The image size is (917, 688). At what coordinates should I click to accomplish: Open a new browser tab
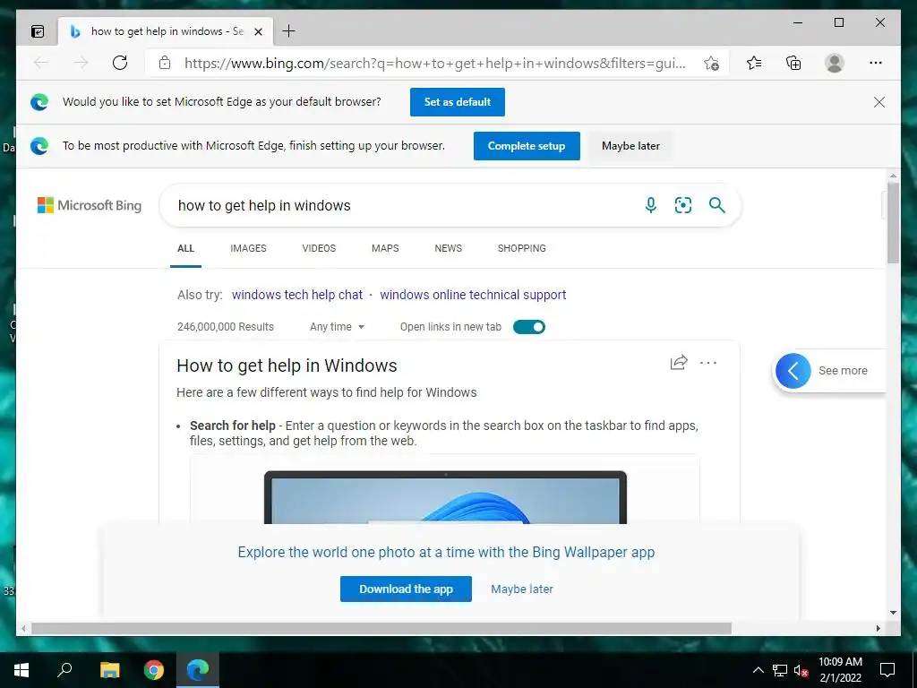point(289,31)
